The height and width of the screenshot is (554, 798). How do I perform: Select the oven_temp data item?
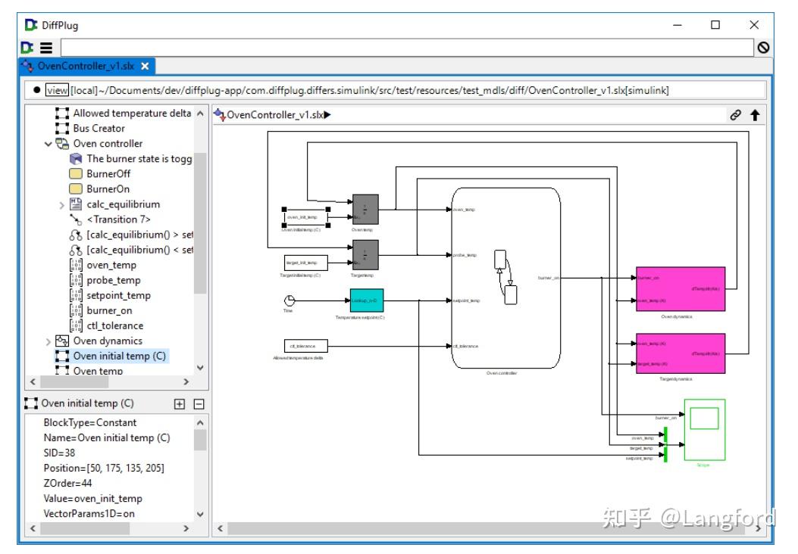click(x=111, y=266)
